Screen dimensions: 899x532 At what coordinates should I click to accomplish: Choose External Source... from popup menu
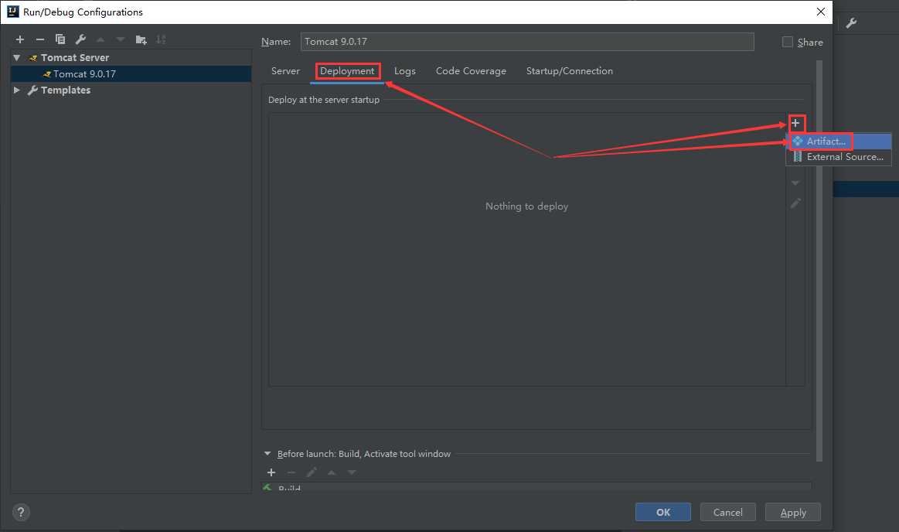[839, 157]
